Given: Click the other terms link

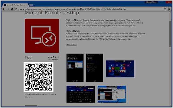Looking at the screenshot, I should (x=29, y=97).
